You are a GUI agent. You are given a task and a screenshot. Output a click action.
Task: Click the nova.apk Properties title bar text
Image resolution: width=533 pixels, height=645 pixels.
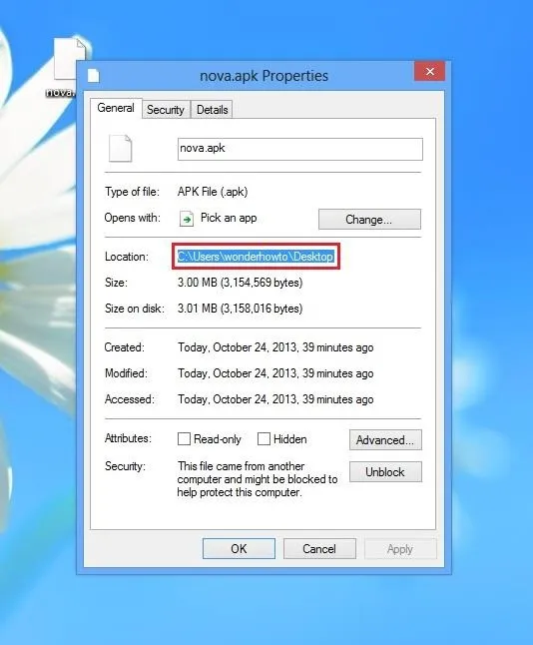pyautogui.click(x=264, y=76)
